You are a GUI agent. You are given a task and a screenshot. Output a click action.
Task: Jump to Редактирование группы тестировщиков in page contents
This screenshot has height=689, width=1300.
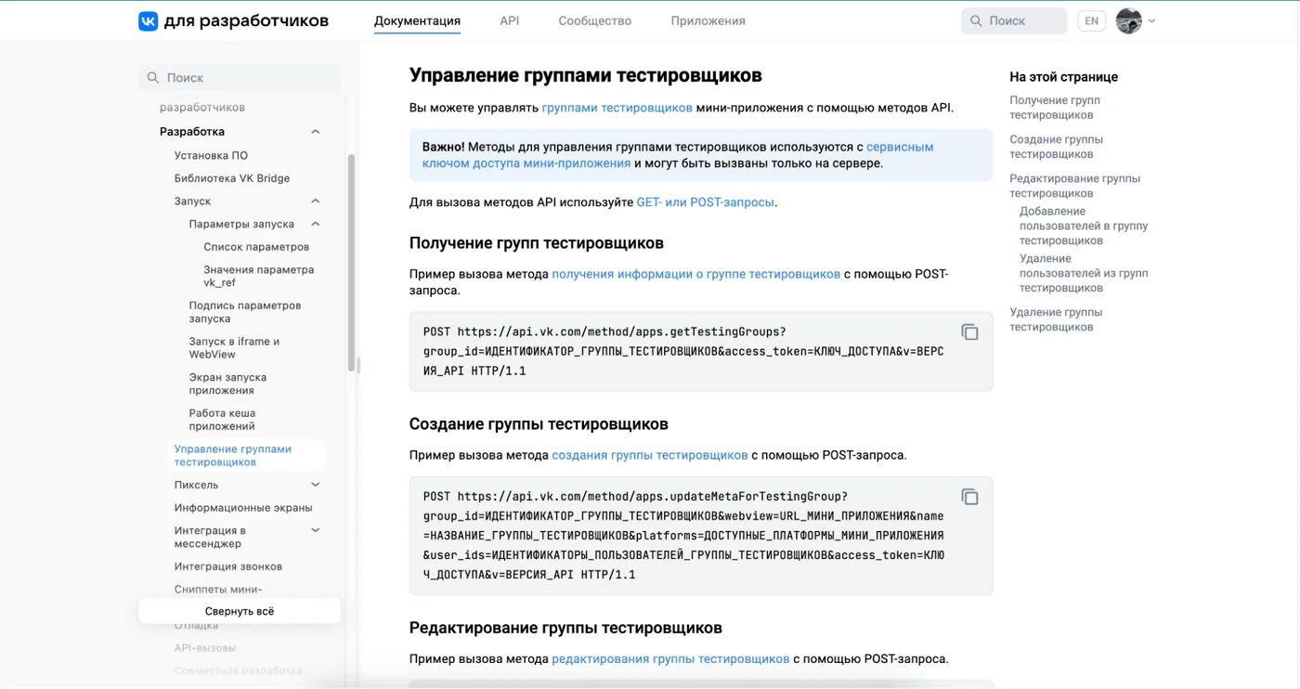[1075, 186]
